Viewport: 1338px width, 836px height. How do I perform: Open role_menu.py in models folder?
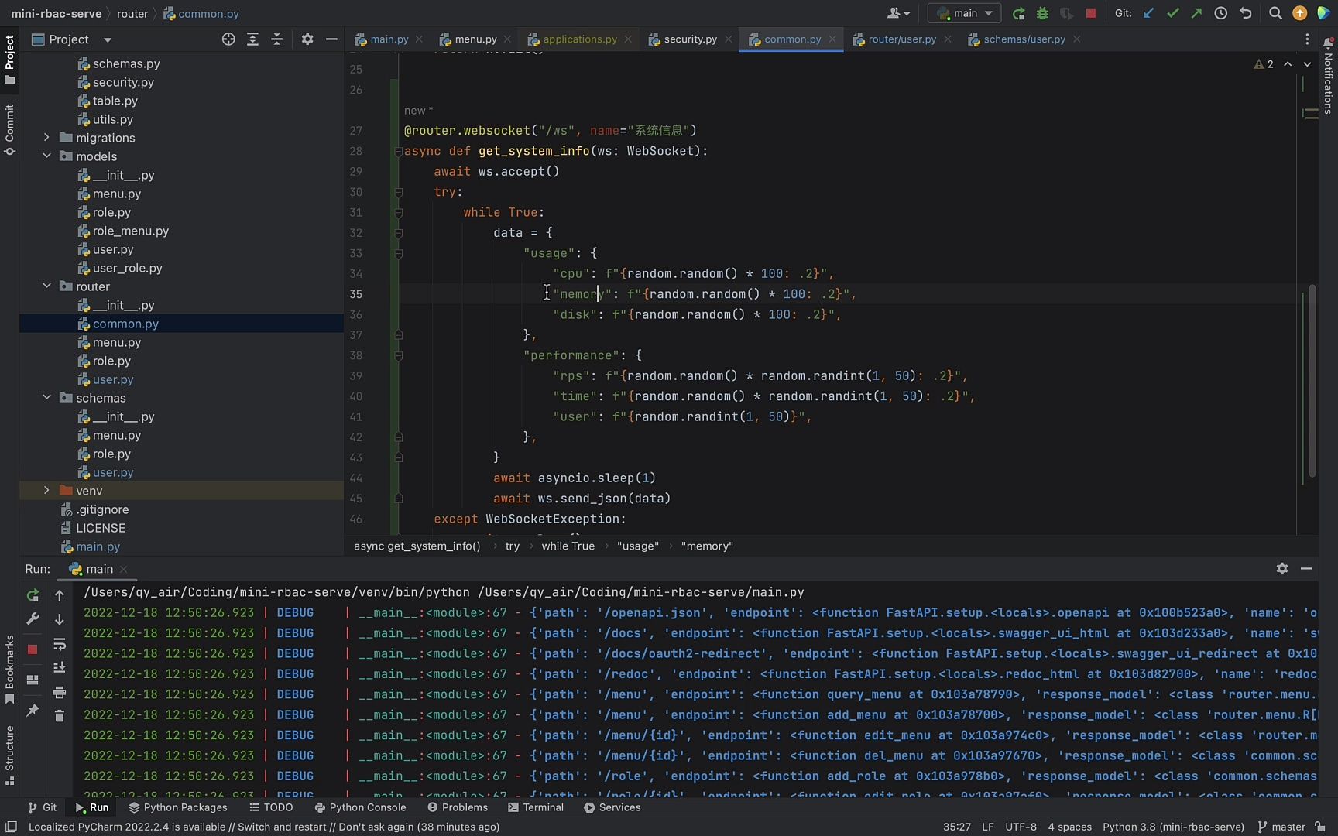[x=130, y=231]
